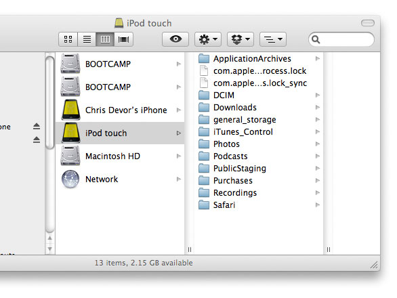397x298 pixels.
Task: Click the Quick Look eye button
Action: 175,39
